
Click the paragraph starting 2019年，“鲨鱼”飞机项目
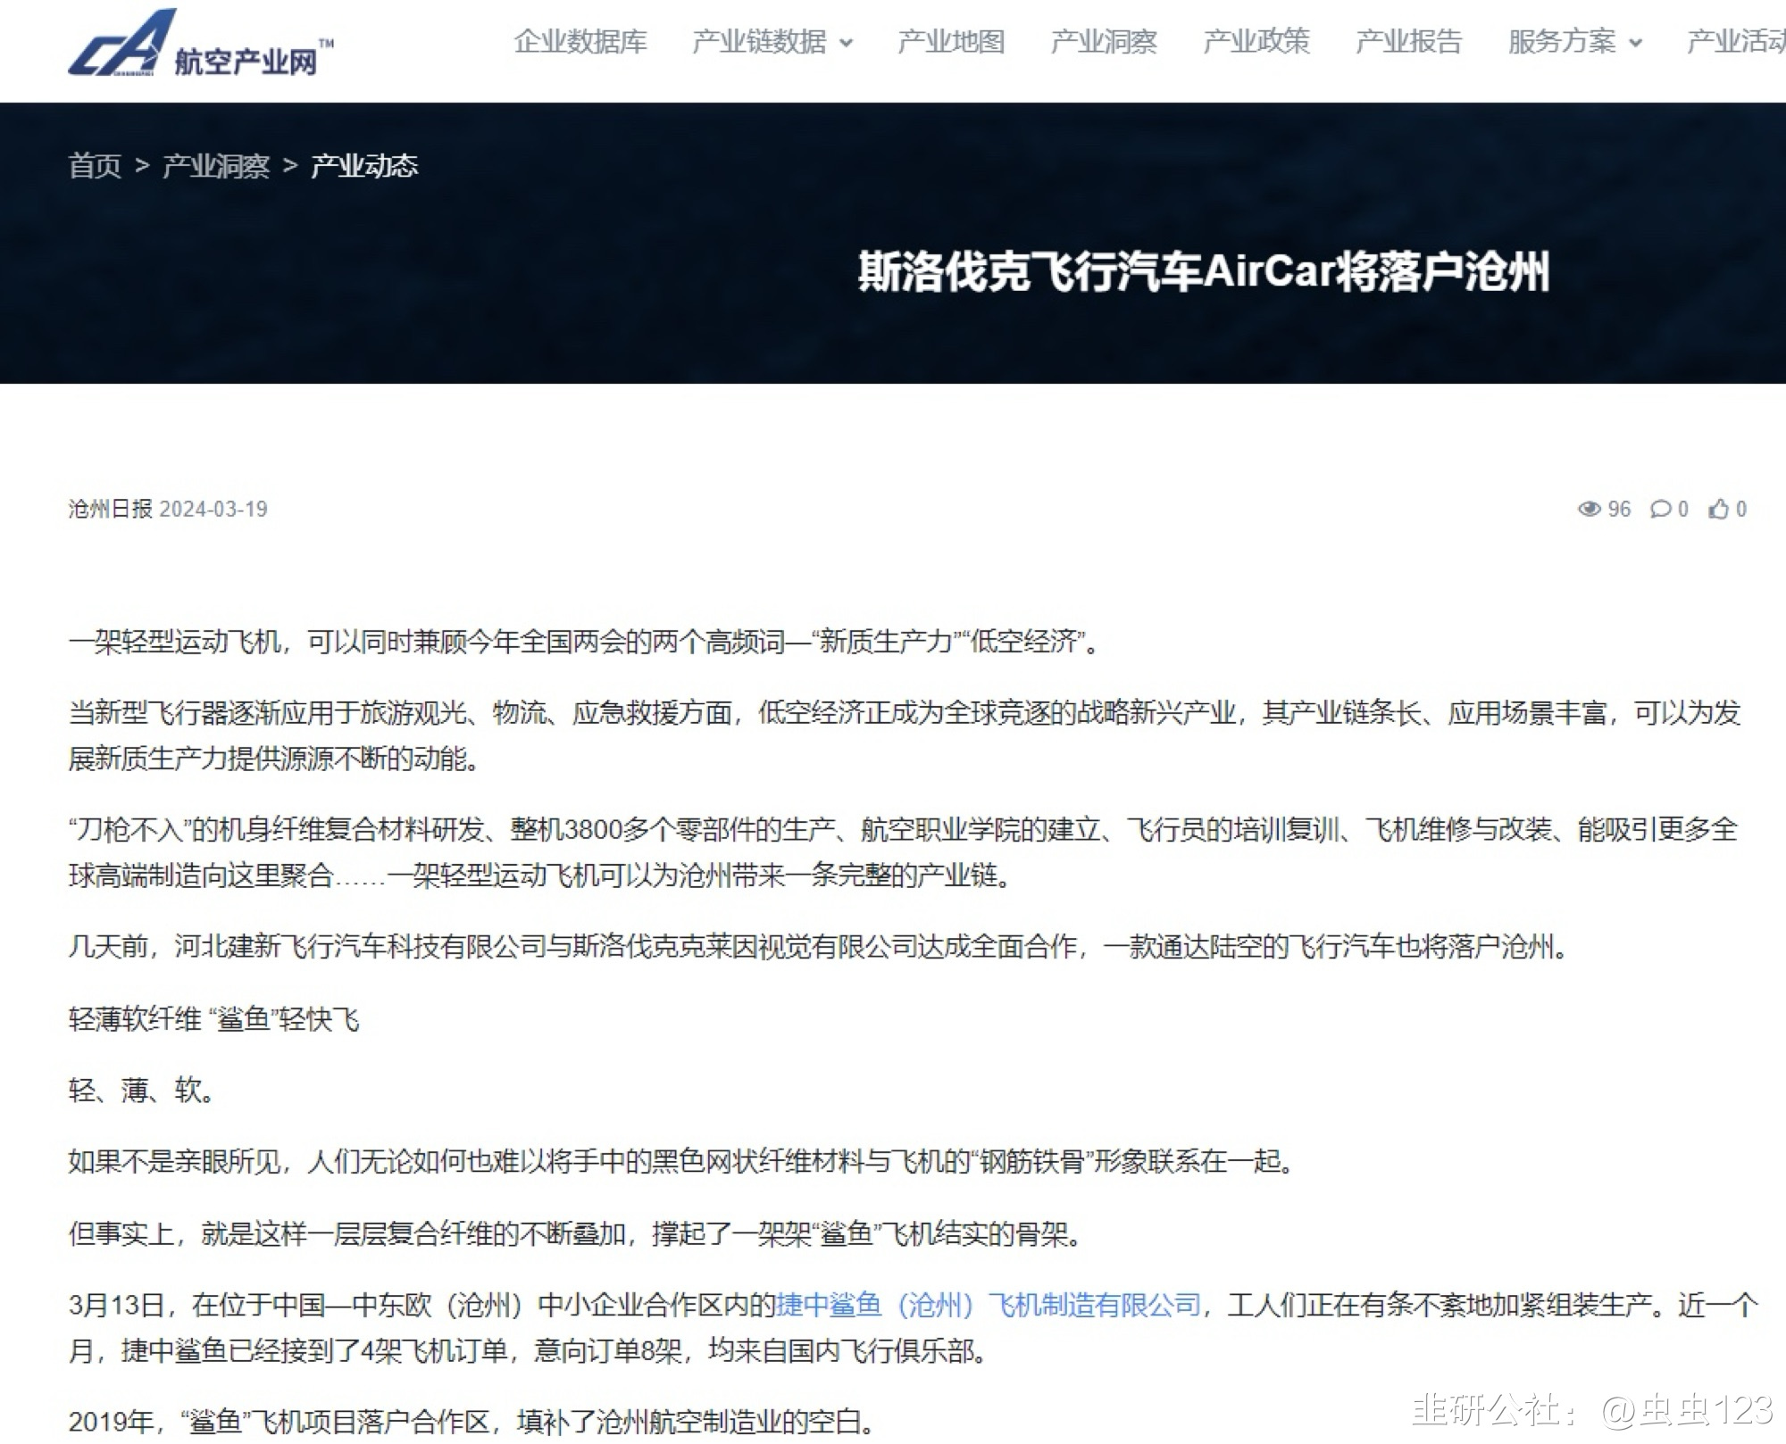coord(473,1421)
